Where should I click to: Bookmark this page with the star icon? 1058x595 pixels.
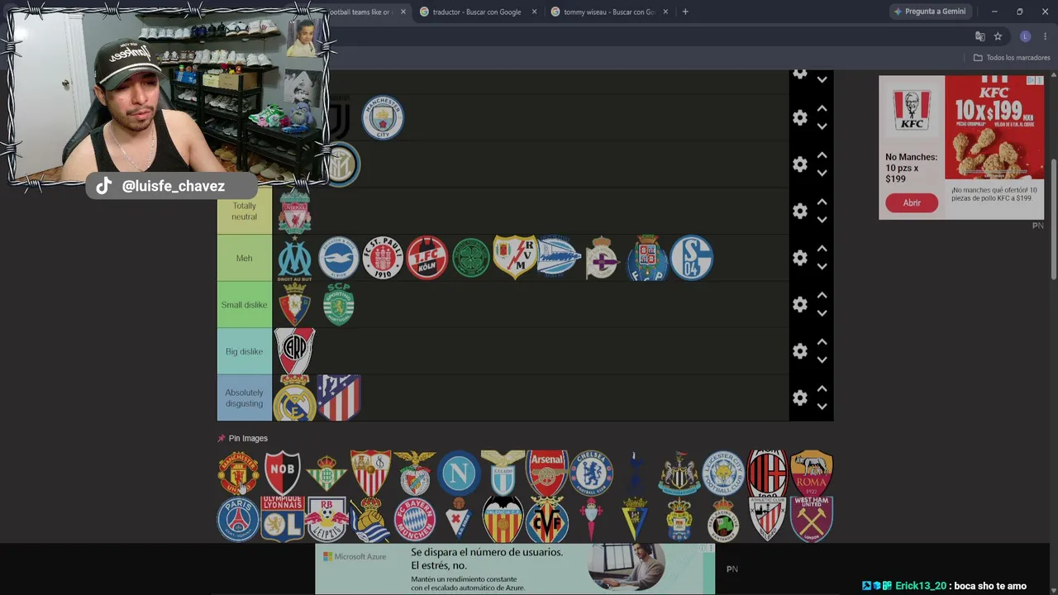(998, 36)
